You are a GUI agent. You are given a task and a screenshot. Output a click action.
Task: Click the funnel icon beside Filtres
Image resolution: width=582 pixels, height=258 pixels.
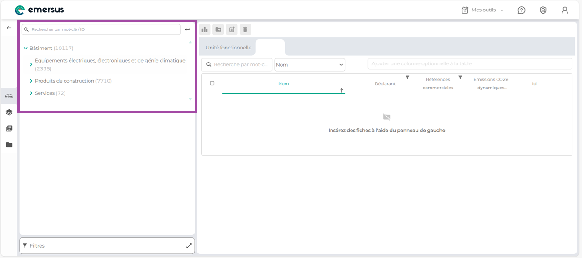point(25,246)
